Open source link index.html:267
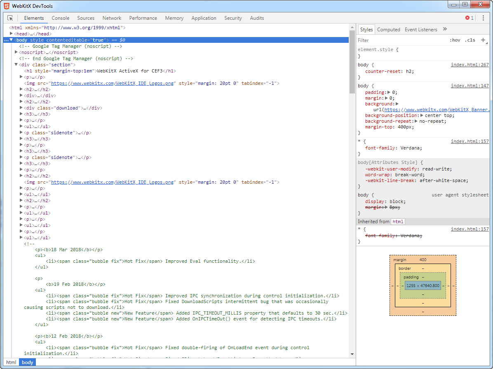Viewport: 493px width, 369px height. coord(470,65)
